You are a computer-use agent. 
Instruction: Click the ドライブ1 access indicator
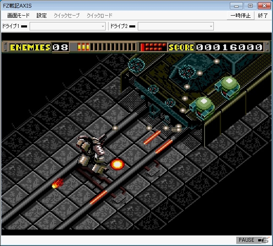pos(24,27)
